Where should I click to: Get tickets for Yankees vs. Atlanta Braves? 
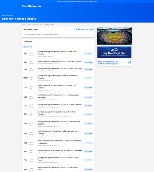89,106
